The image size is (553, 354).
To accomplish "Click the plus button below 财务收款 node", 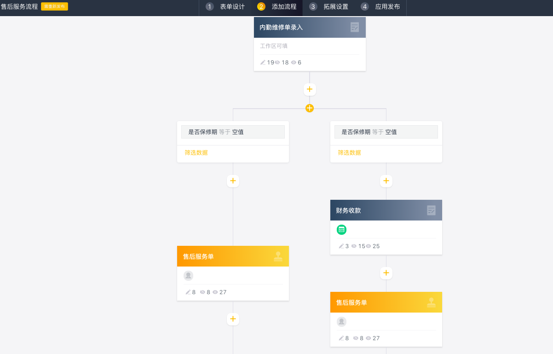I will coord(386,273).
